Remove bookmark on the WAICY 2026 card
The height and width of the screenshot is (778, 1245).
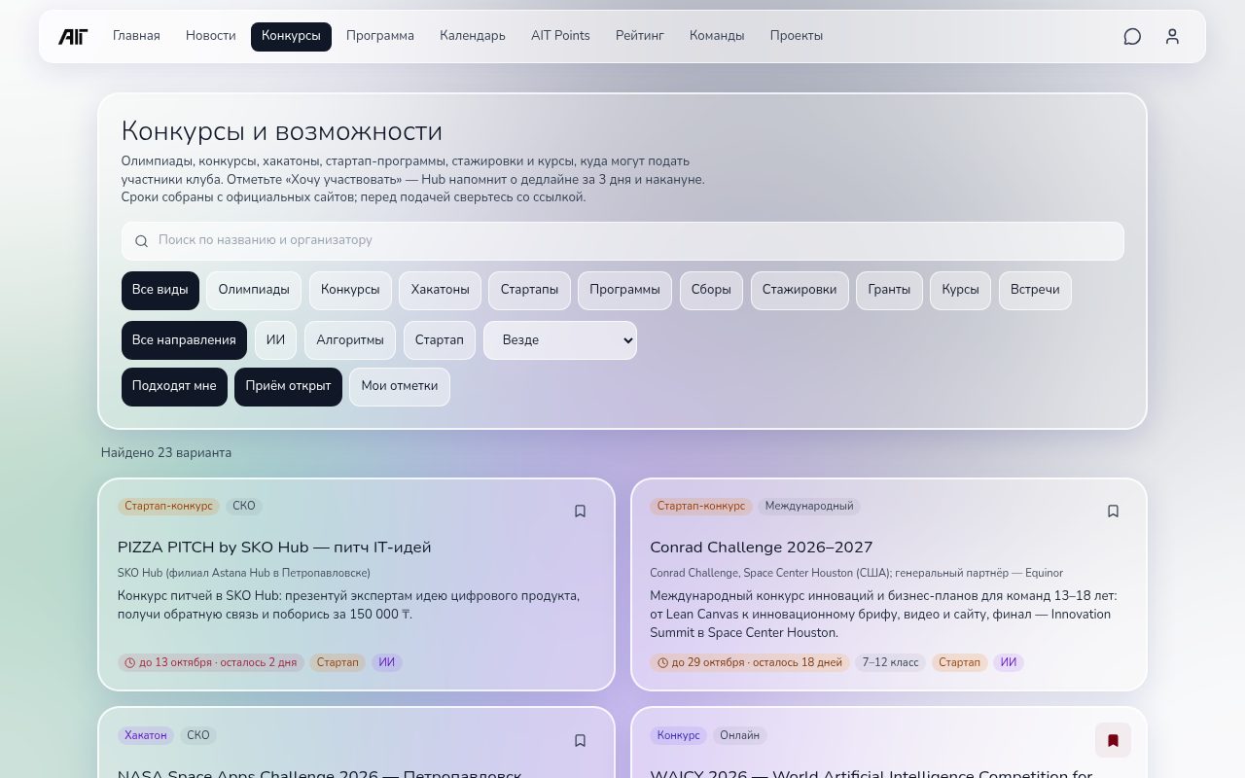click(1113, 740)
